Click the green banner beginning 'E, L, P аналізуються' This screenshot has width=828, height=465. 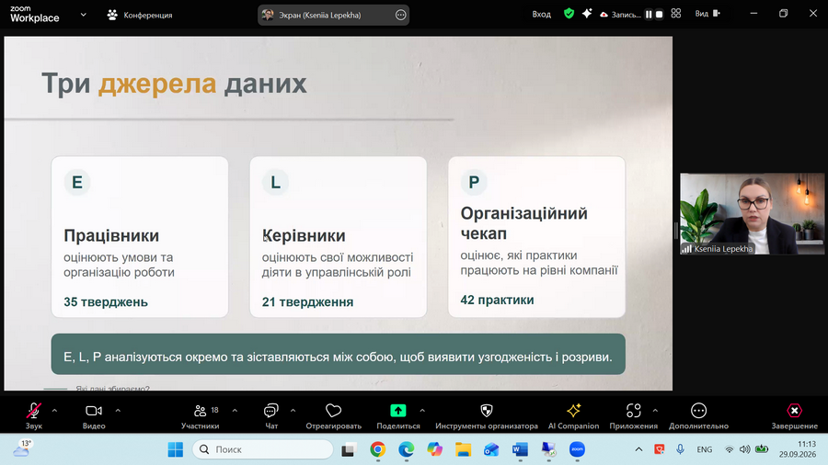338,355
